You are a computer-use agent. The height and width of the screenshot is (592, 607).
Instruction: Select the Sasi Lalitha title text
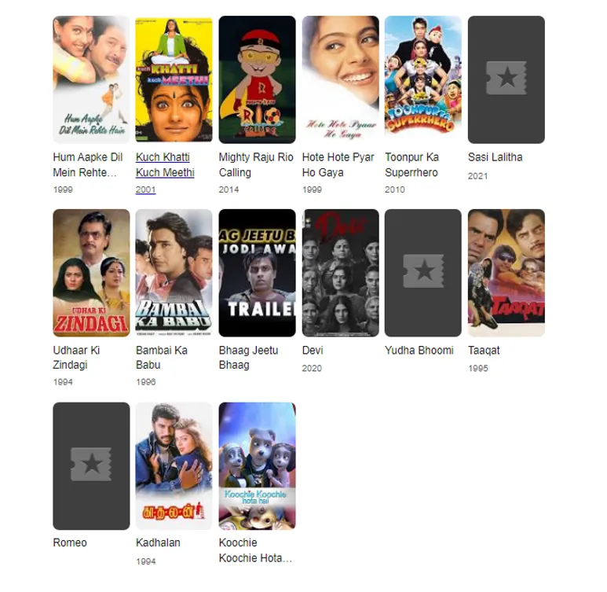495,157
